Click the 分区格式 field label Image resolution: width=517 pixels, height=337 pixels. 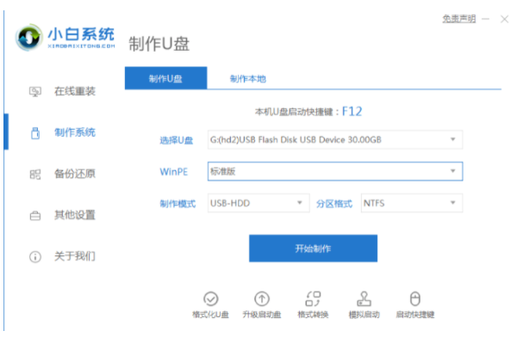coord(334,204)
